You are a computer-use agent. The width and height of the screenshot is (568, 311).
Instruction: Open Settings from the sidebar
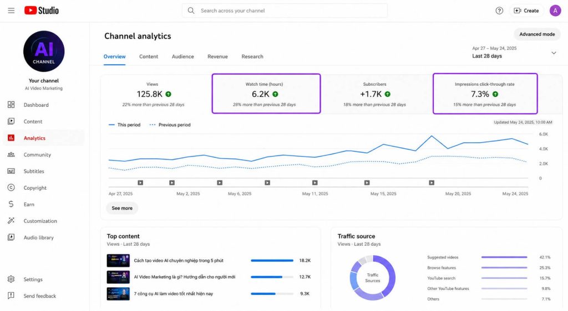43,279
